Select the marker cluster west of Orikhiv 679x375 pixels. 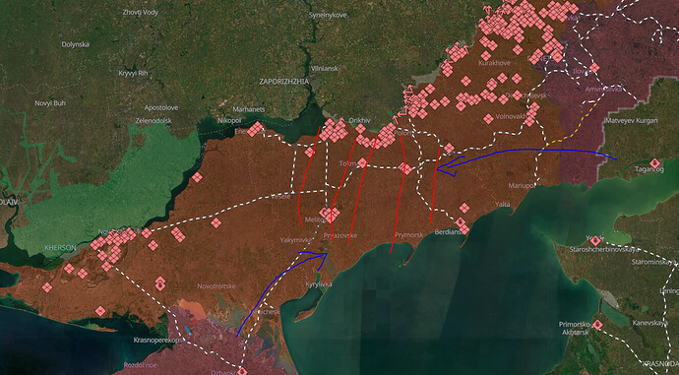(x=334, y=130)
